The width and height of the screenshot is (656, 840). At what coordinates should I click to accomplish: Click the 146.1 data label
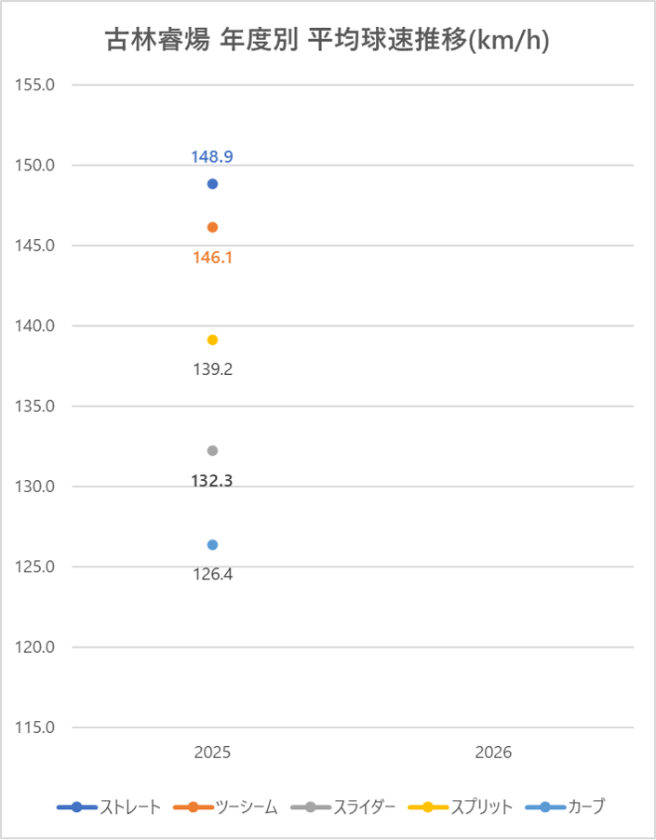212,258
